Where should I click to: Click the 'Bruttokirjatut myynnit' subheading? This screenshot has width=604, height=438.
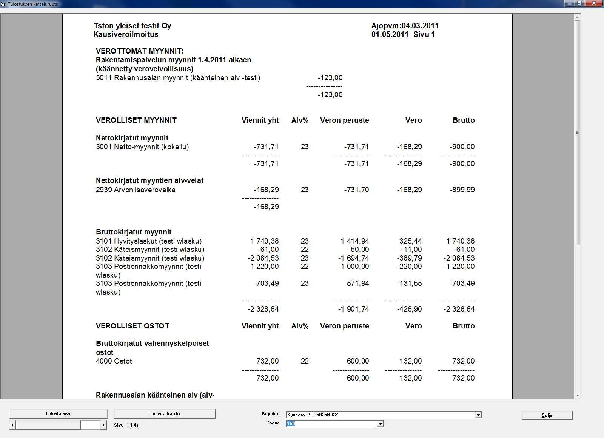(134, 232)
